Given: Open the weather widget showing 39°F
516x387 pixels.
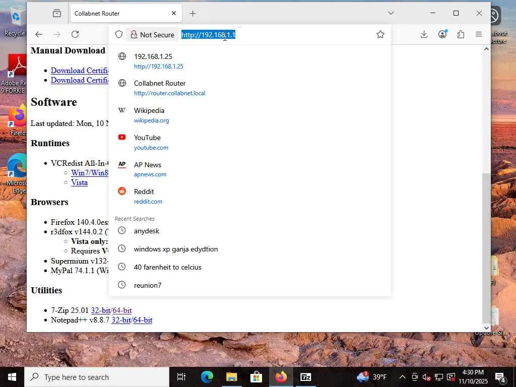Looking at the screenshot, I should pyautogui.click(x=372, y=377).
